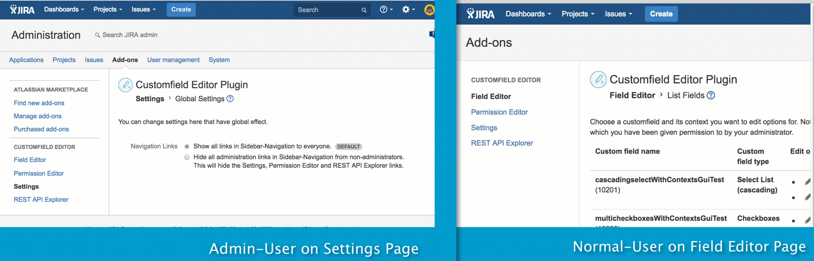The height and width of the screenshot is (261, 814).
Task: Click edit pencil for multicheckboxesWithContextsGuiTest row
Action: (807, 221)
